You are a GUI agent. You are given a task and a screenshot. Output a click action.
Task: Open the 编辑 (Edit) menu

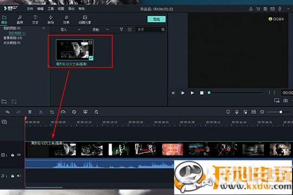click(40, 9)
